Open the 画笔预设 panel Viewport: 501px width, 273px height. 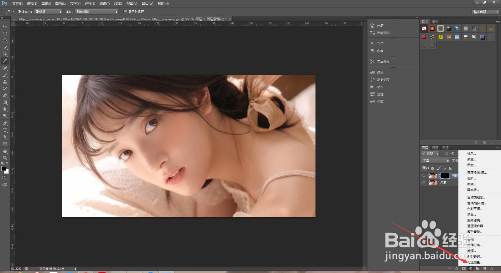pos(383,33)
